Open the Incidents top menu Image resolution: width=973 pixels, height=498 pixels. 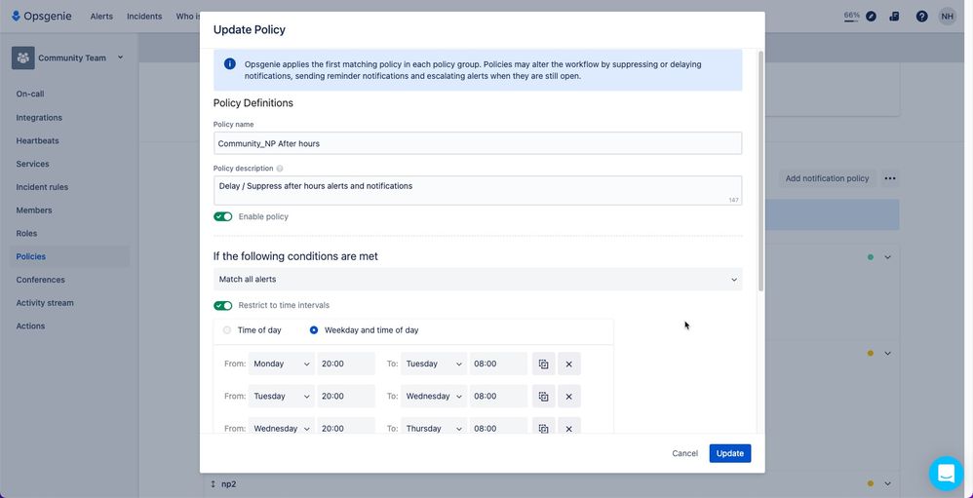[x=144, y=17]
